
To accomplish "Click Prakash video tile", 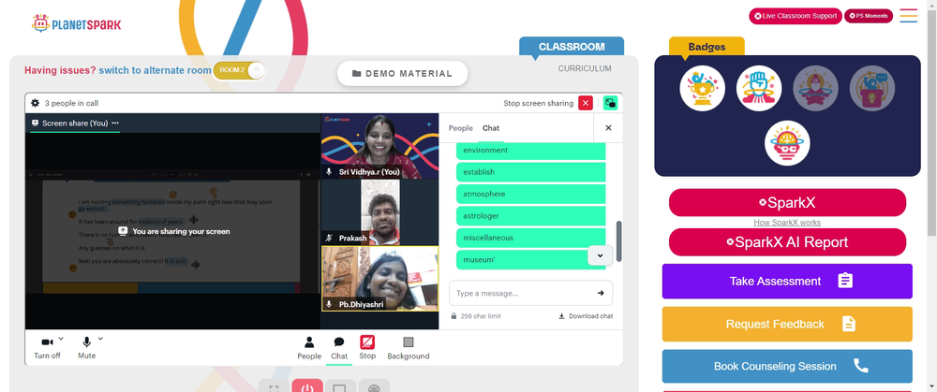I will coord(380,213).
